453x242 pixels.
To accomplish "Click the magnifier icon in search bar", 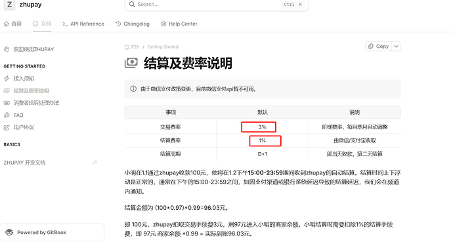I will point(132,5).
